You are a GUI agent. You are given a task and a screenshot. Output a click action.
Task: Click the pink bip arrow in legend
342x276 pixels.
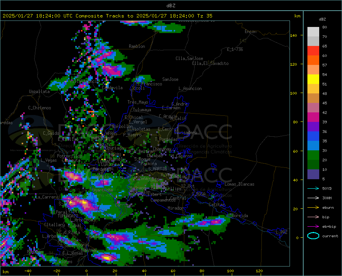point(313,217)
